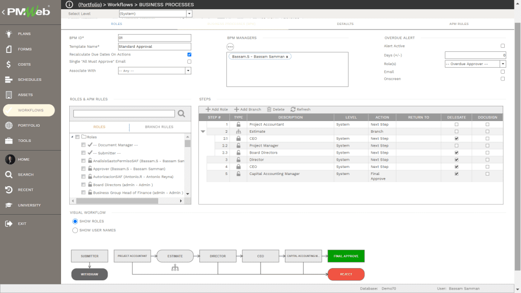Open the Search magnifier in sidebar
The width and height of the screenshot is (521, 293).
tap(9, 174)
